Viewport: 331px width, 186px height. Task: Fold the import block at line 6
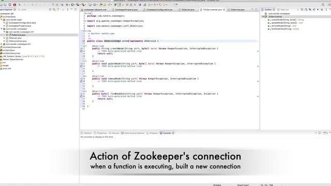point(86,21)
